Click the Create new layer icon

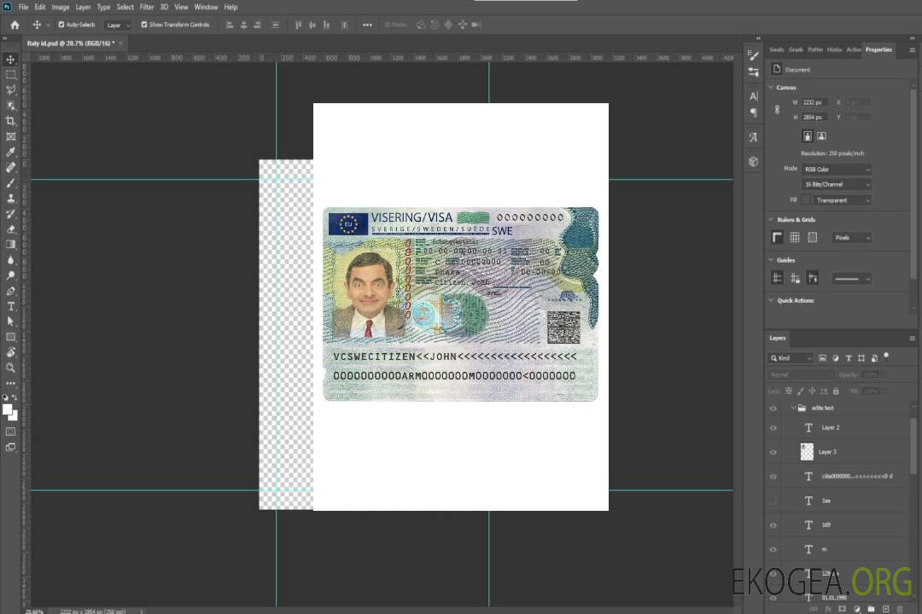tap(885, 609)
